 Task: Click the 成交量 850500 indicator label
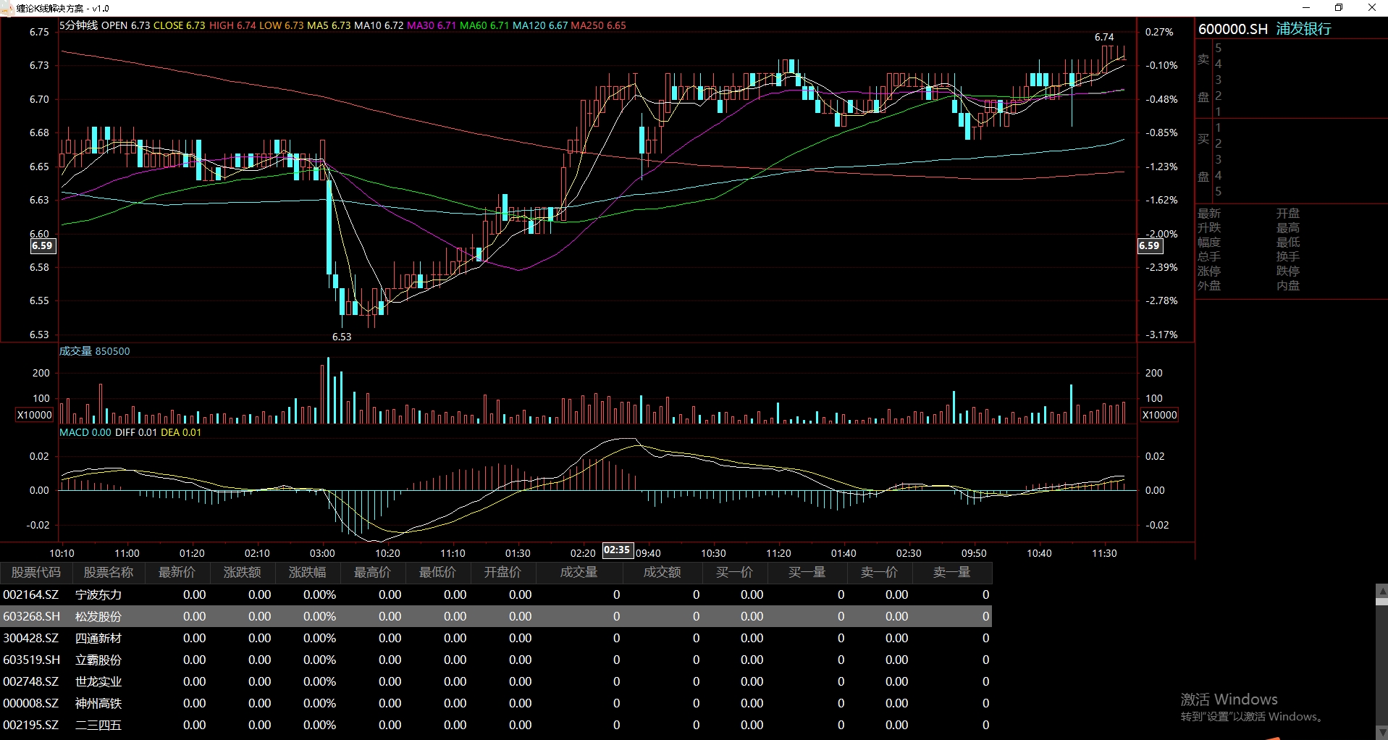[x=95, y=351]
